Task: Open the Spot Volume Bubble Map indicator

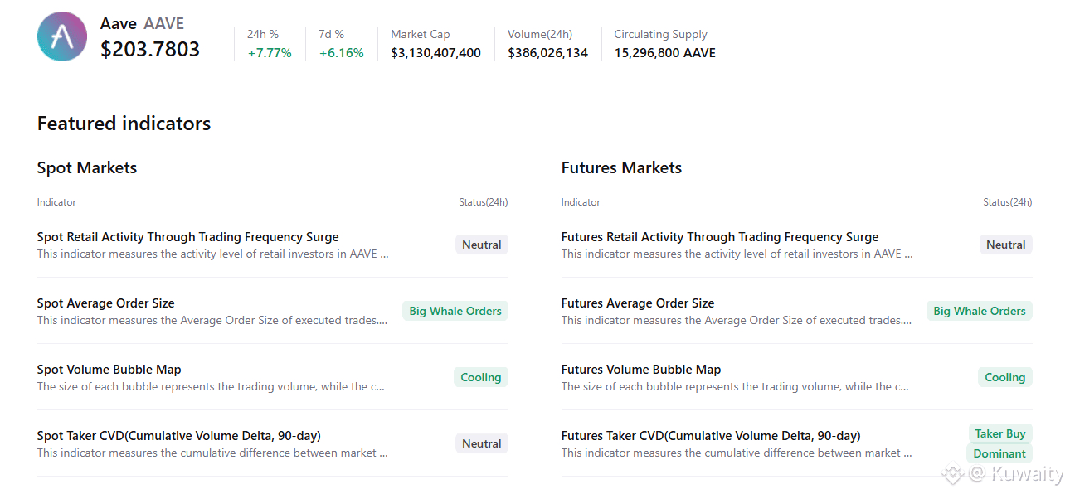Action: [x=109, y=370]
